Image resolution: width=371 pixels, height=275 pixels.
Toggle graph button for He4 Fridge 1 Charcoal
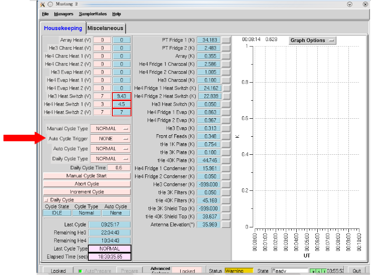226,64
